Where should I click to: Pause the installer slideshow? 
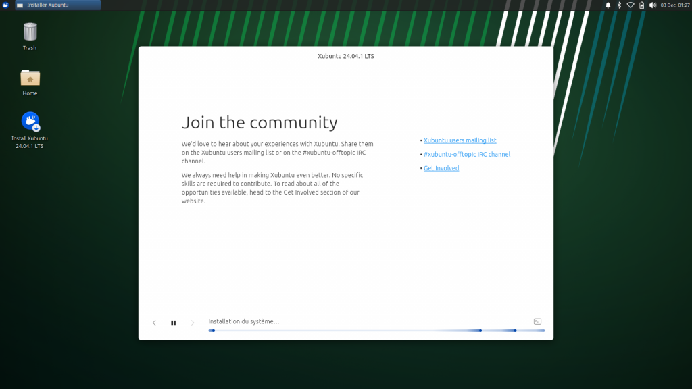(174, 323)
